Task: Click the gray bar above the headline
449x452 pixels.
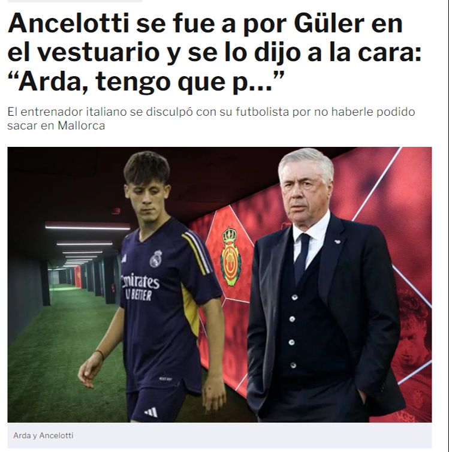Action: coord(75,1)
